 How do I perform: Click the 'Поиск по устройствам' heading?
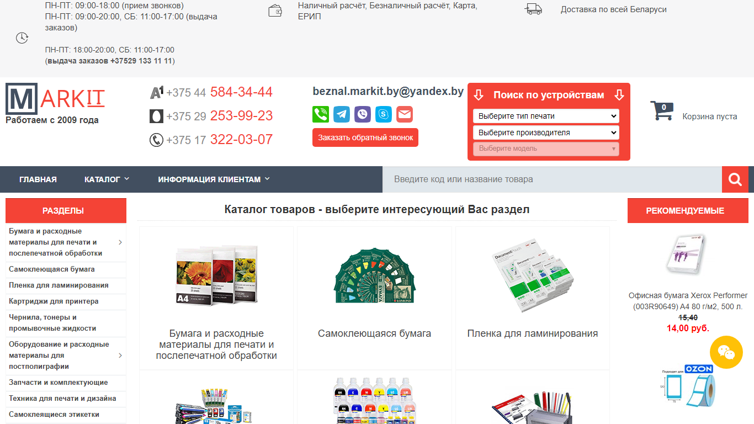click(549, 95)
